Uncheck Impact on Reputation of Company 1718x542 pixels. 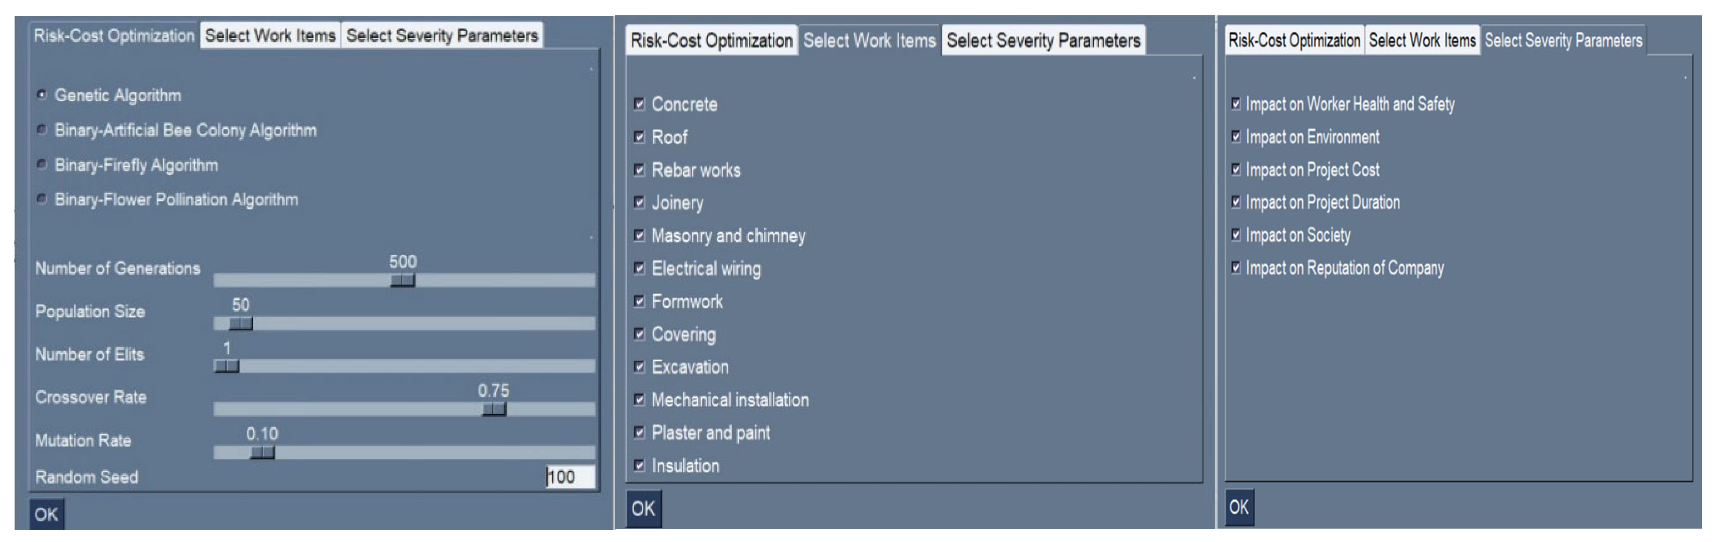pyautogui.click(x=1236, y=267)
